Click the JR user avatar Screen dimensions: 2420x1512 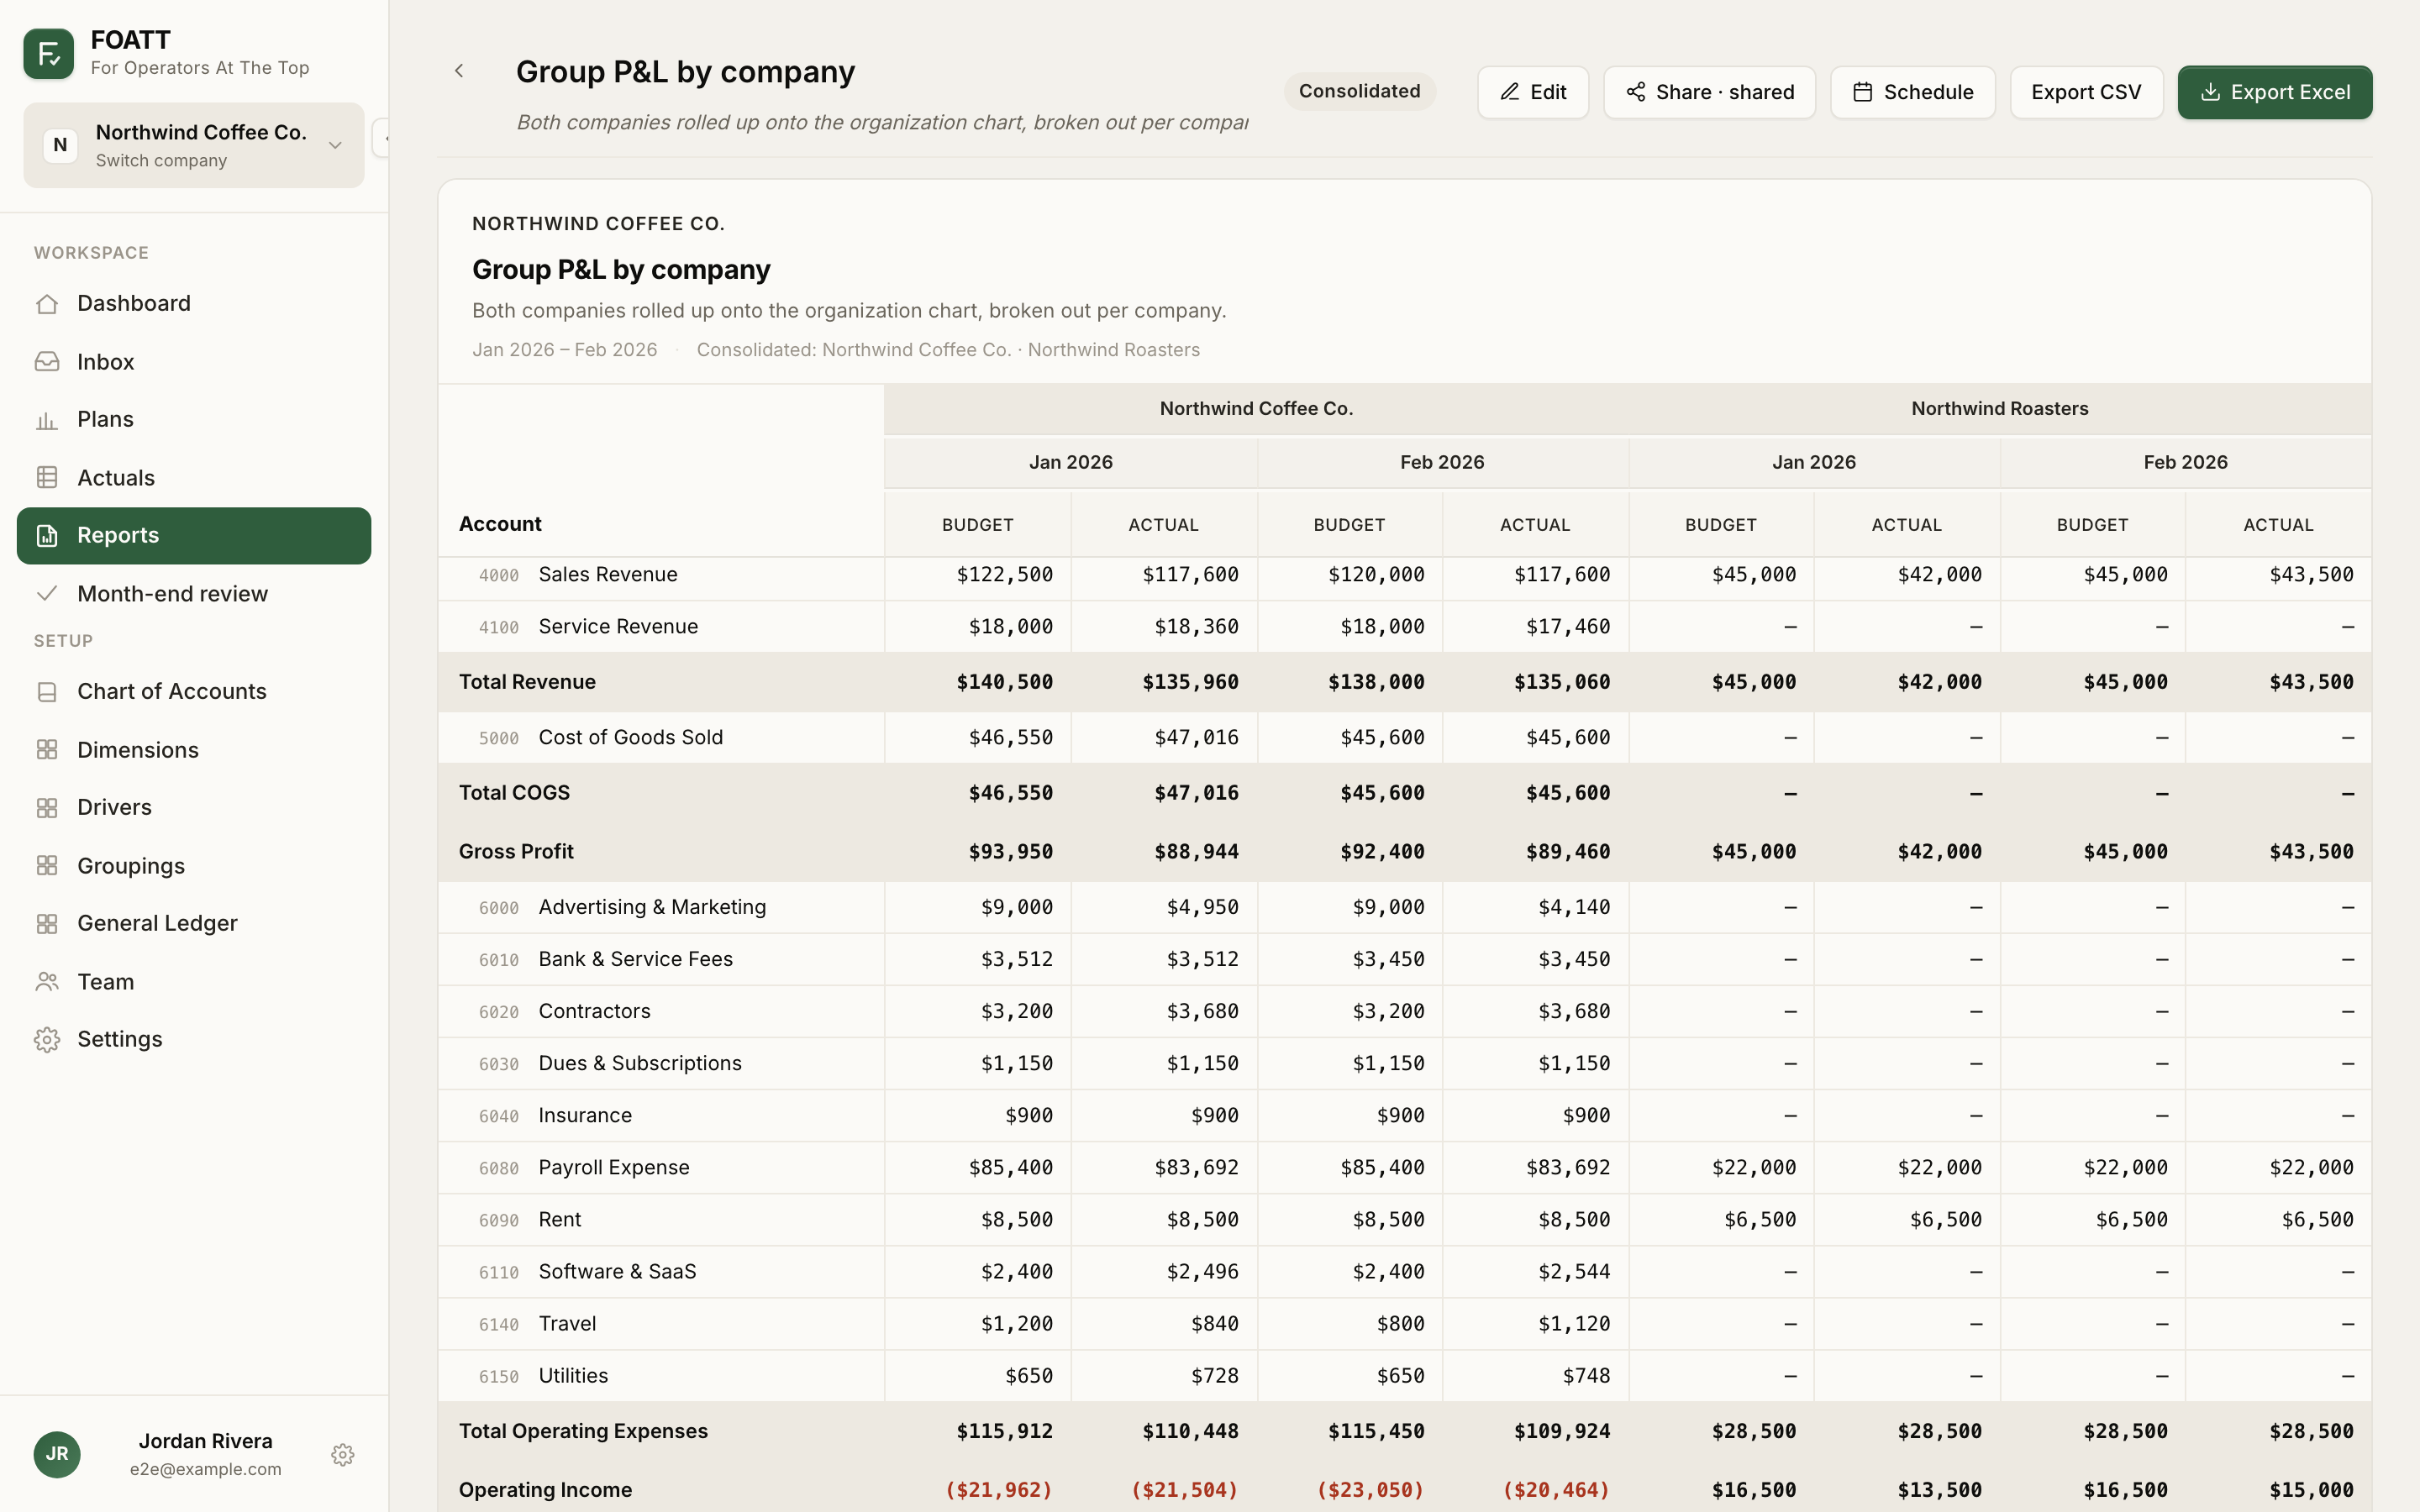(57, 1455)
